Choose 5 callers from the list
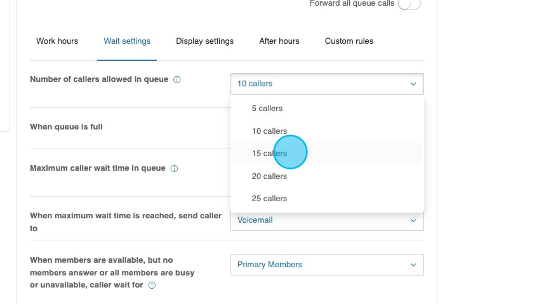 [267, 109]
